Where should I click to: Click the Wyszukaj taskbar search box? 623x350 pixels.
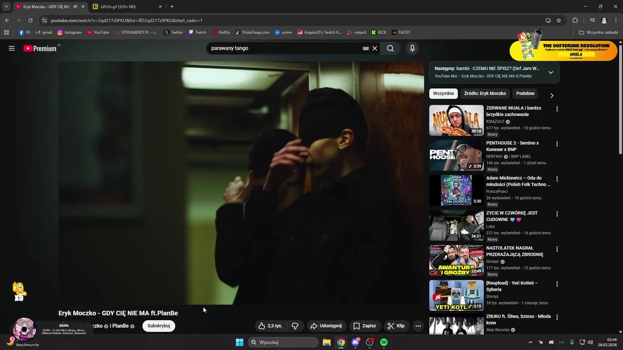[x=283, y=342]
